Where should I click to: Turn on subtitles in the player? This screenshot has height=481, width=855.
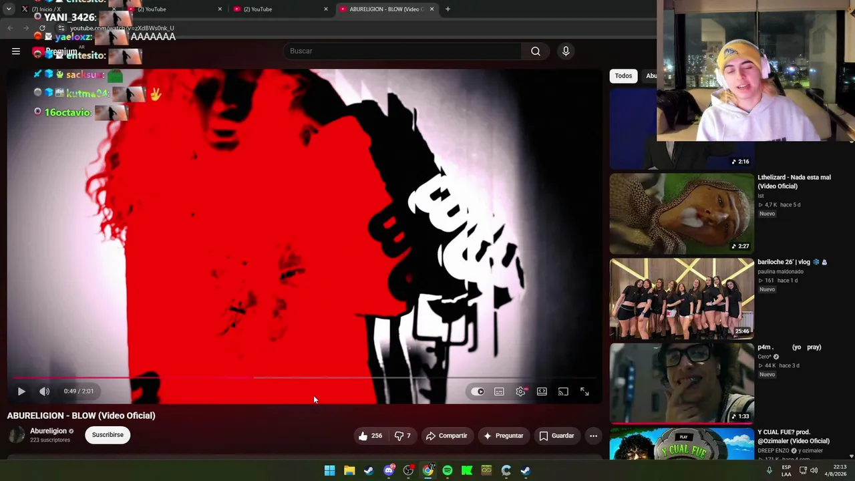(x=499, y=391)
